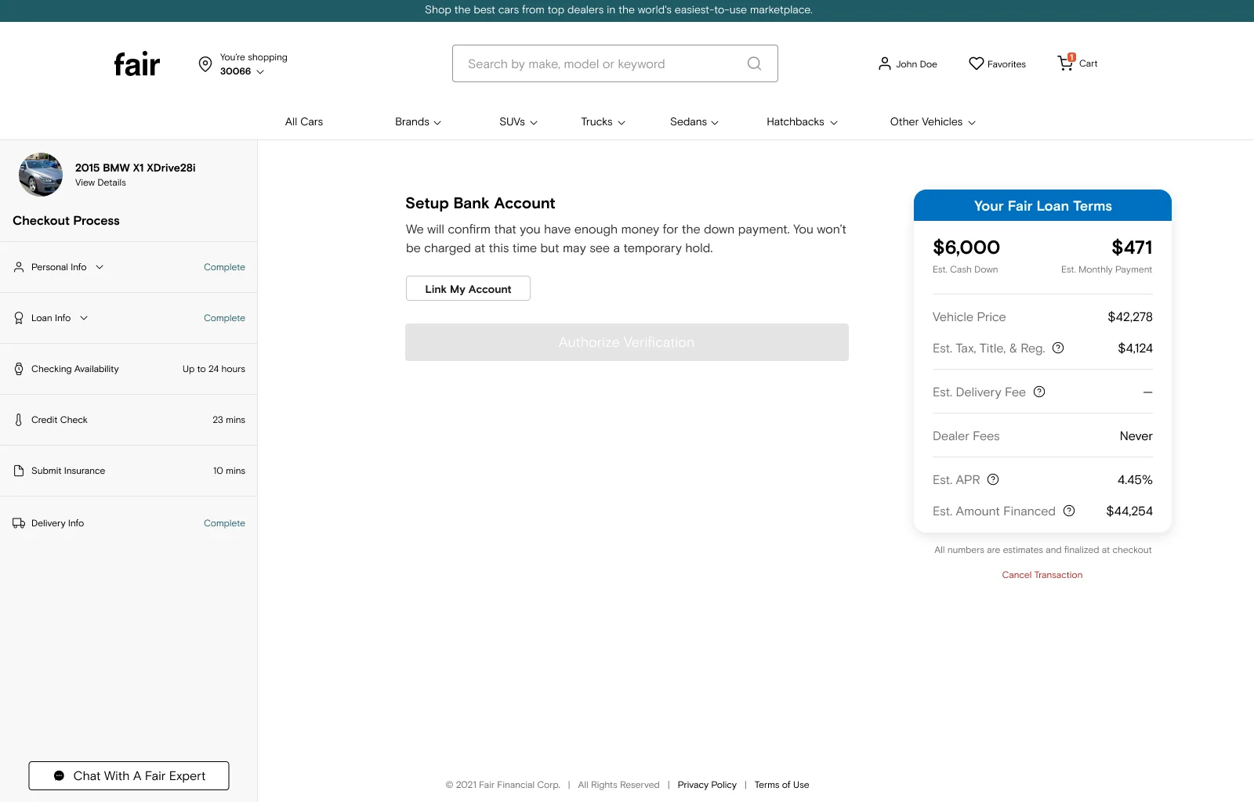Click the fair logo
This screenshot has width=1254, height=802.
[x=137, y=64]
